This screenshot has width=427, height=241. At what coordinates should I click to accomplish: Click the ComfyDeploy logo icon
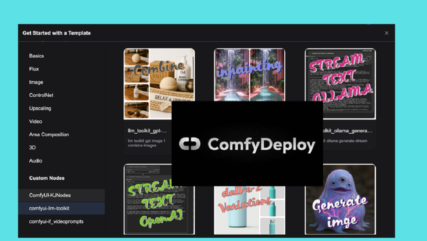click(190, 144)
